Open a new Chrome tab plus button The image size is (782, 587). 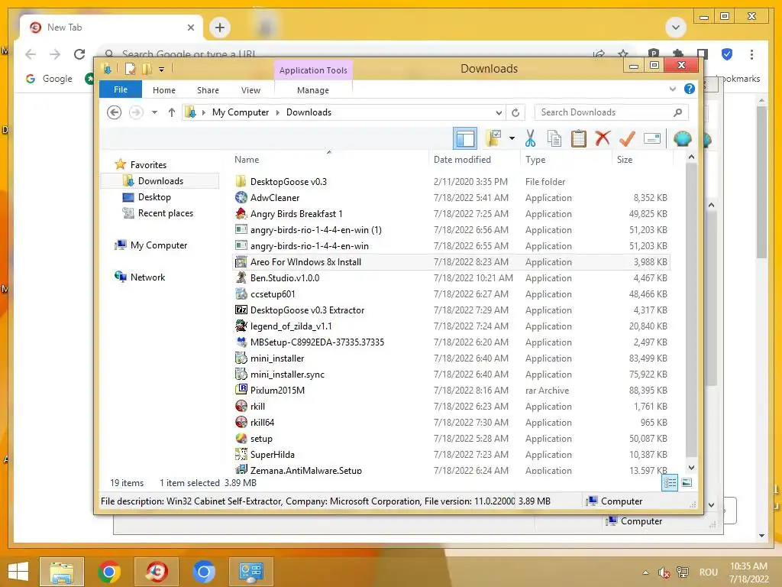click(x=220, y=28)
